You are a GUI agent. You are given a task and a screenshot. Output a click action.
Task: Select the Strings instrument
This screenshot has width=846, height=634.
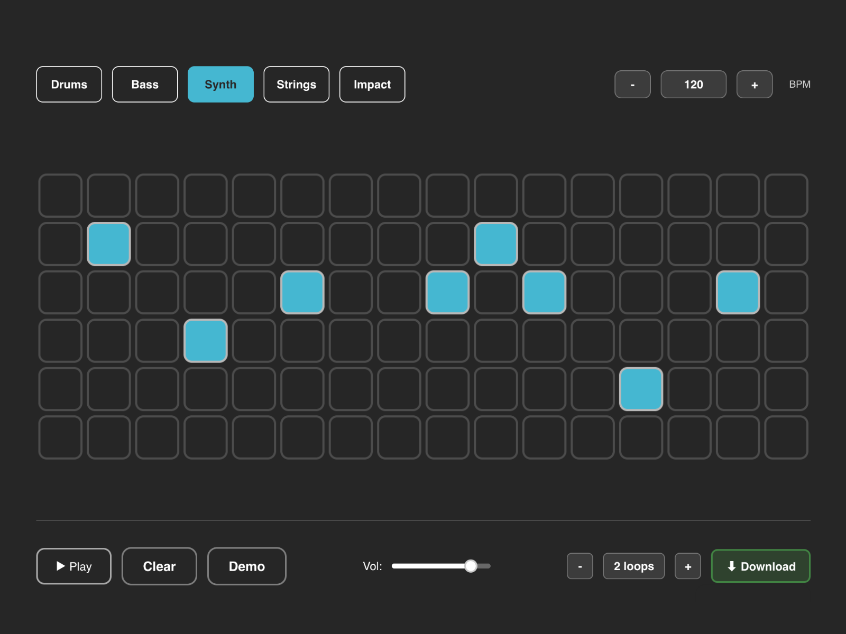(x=296, y=84)
